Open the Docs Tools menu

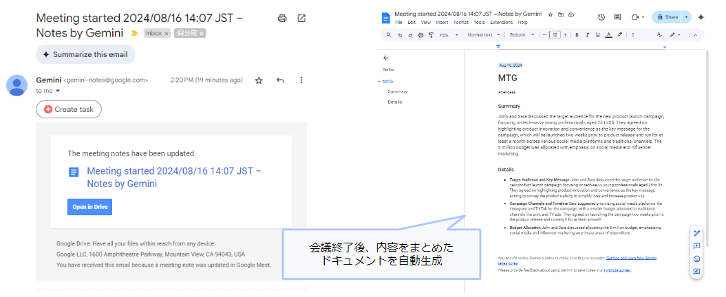pos(480,22)
